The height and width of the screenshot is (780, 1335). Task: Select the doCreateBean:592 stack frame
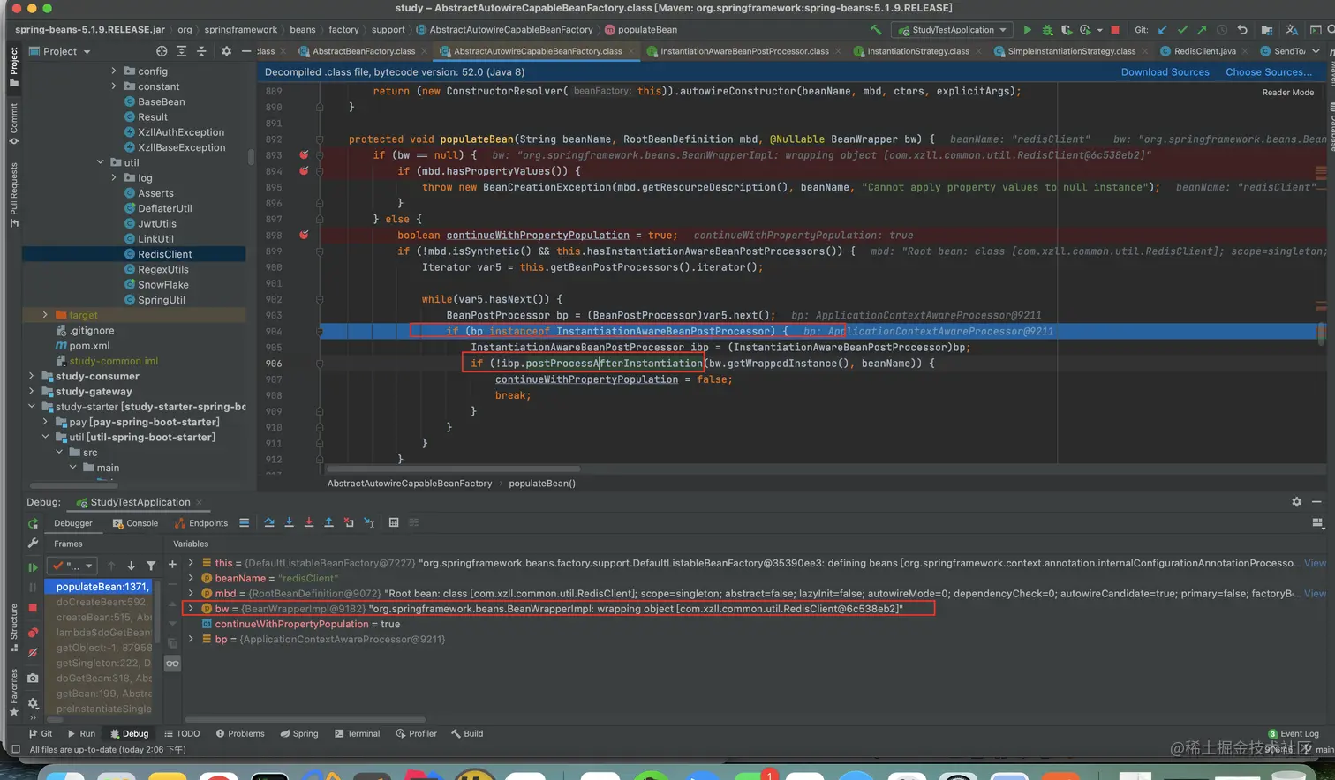click(103, 602)
